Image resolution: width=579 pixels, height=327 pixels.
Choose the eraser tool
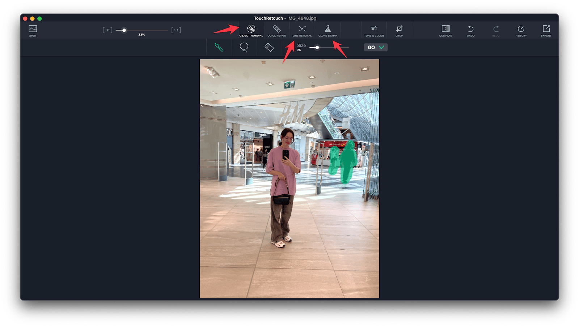click(x=269, y=47)
